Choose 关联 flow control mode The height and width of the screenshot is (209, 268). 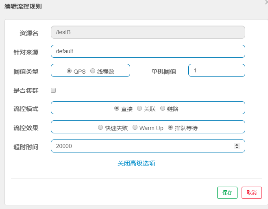click(139, 108)
